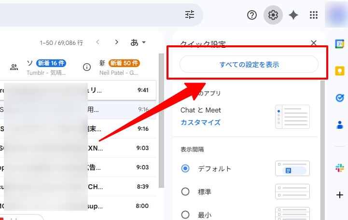The height and width of the screenshot is (220, 348).
Task: Open search filter options icon
Action: pyautogui.click(x=190, y=14)
